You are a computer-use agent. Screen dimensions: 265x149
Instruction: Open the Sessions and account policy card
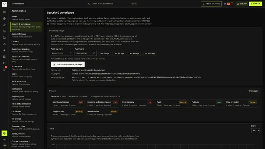pos(102,103)
